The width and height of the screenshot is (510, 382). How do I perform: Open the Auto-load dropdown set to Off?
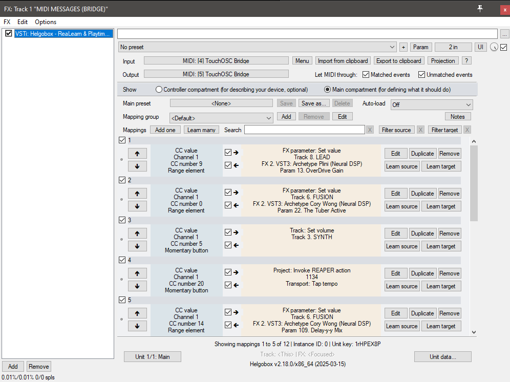click(432, 104)
